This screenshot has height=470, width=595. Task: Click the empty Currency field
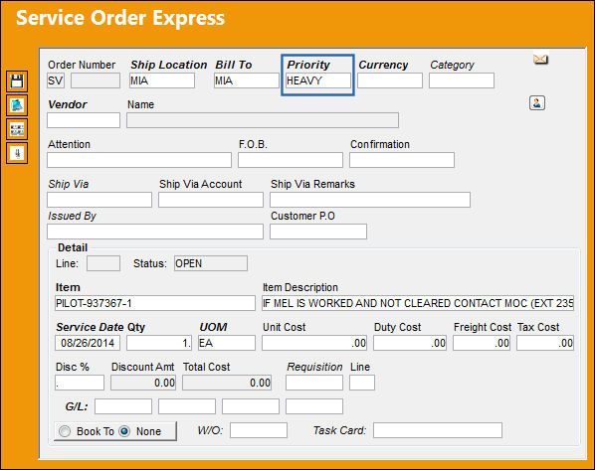[x=390, y=80]
